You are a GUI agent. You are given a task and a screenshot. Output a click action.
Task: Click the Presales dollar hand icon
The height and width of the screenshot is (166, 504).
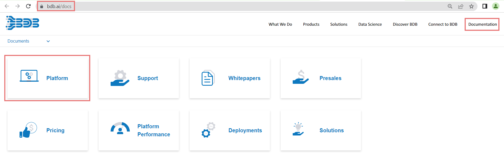pos(300,77)
